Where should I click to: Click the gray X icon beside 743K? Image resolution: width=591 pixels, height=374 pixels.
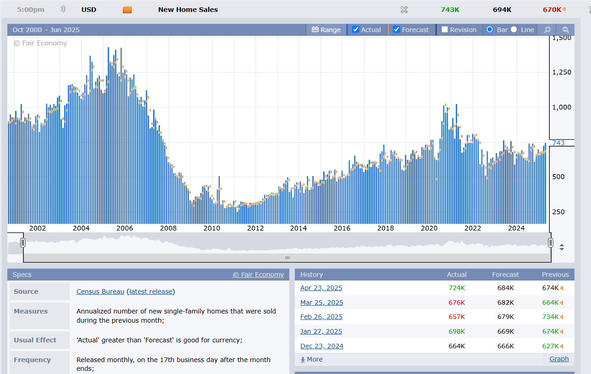click(404, 10)
